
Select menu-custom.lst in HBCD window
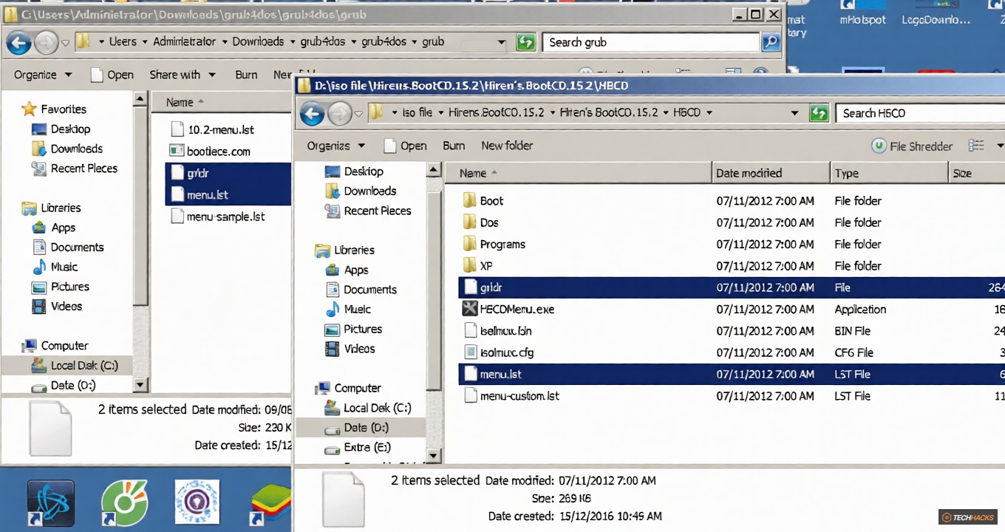coord(511,396)
